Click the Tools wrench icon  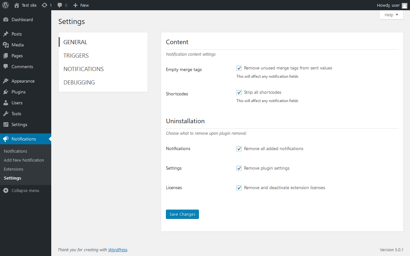[6, 114]
